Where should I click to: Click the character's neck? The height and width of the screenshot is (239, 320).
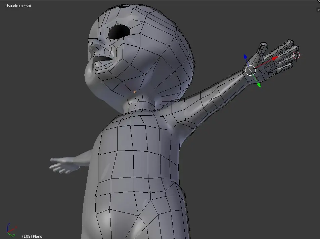(140, 103)
